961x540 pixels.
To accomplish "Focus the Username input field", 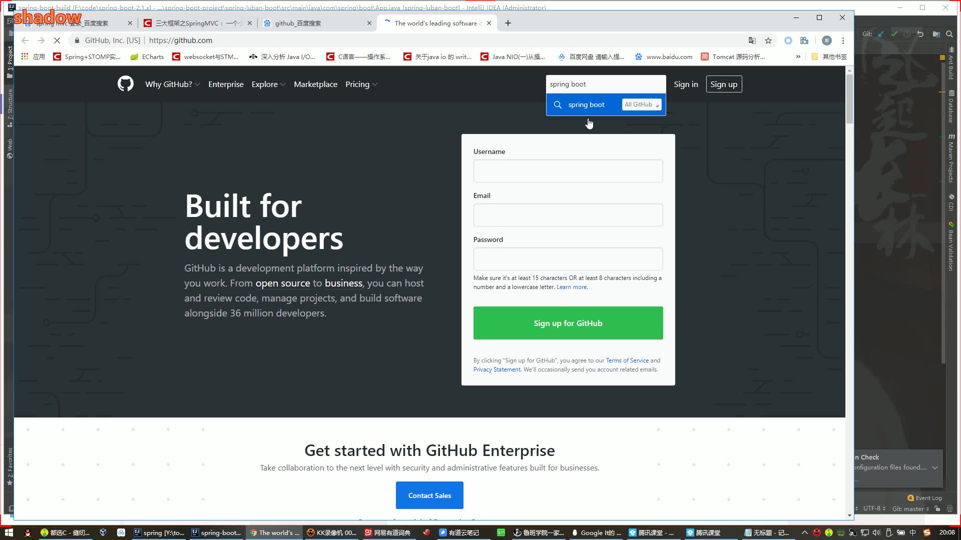I will tap(568, 171).
